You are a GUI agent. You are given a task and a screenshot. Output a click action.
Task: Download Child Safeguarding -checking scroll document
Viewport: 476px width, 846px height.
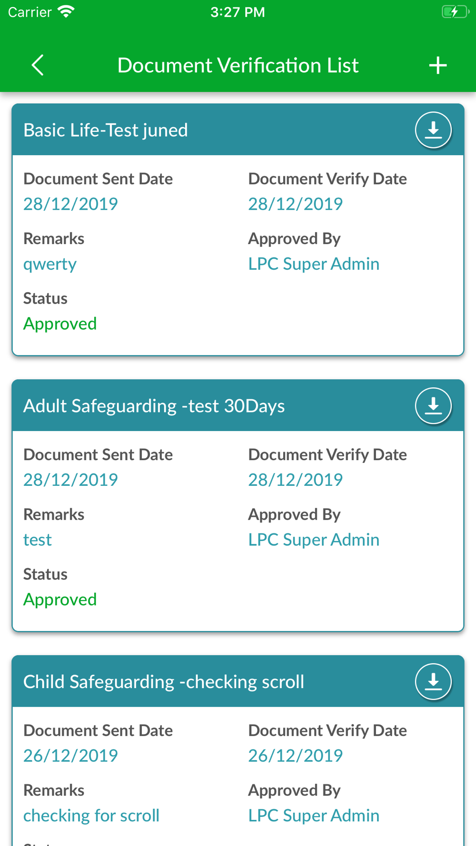(433, 681)
